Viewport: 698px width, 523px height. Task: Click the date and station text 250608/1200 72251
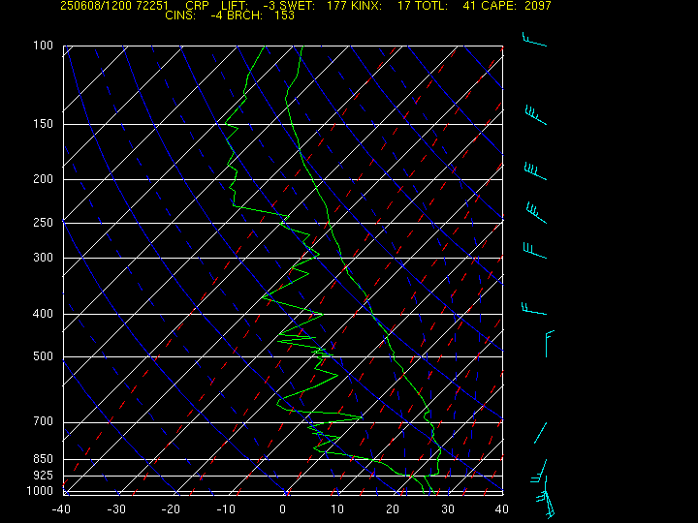[114, 6]
